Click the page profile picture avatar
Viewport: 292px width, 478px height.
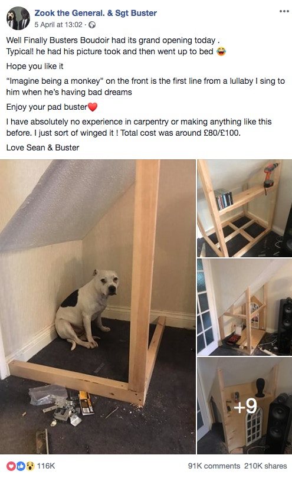coord(18,18)
